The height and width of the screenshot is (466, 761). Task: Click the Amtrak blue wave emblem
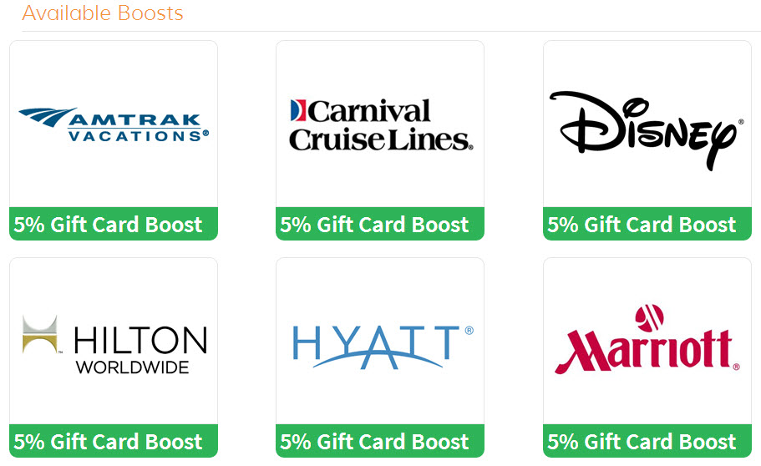tap(48, 117)
